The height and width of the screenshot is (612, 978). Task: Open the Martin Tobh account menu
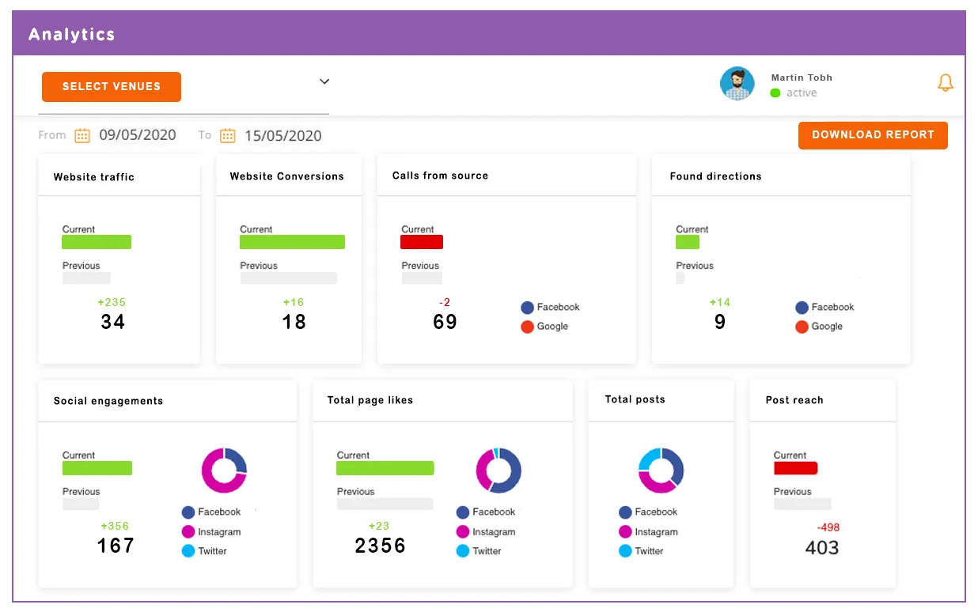point(802,77)
